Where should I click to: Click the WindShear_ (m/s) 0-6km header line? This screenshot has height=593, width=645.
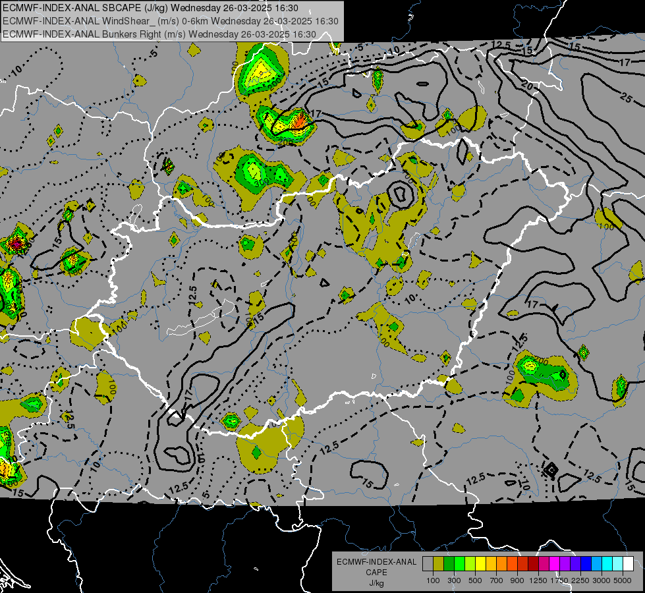click(171, 21)
